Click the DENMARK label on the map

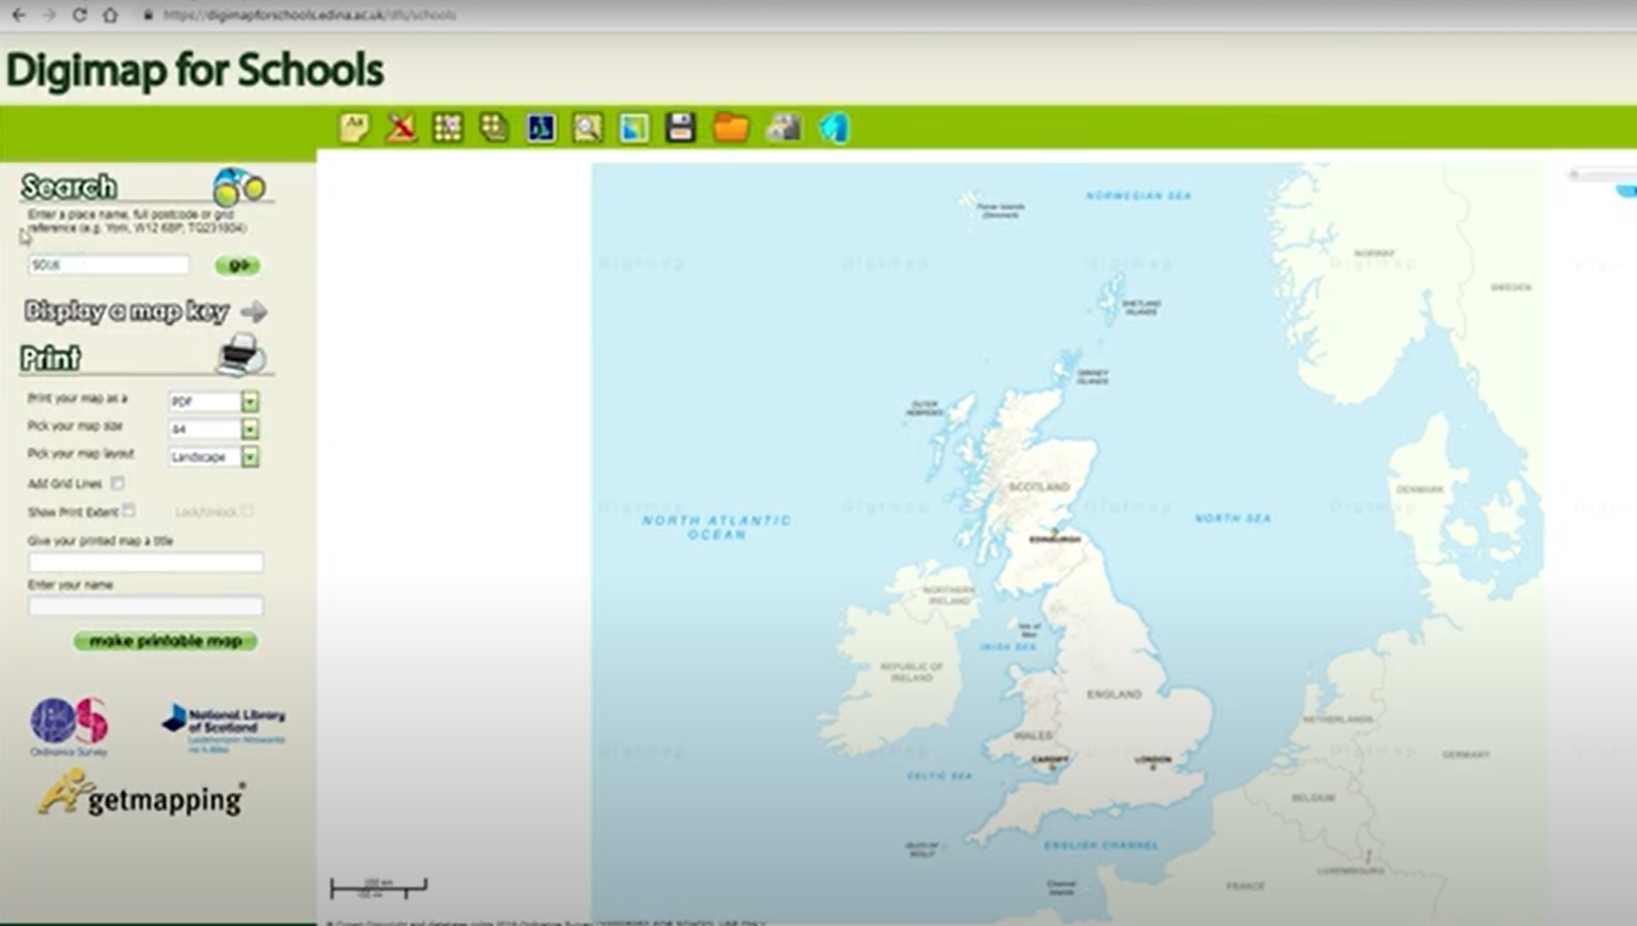coord(1420,490)
